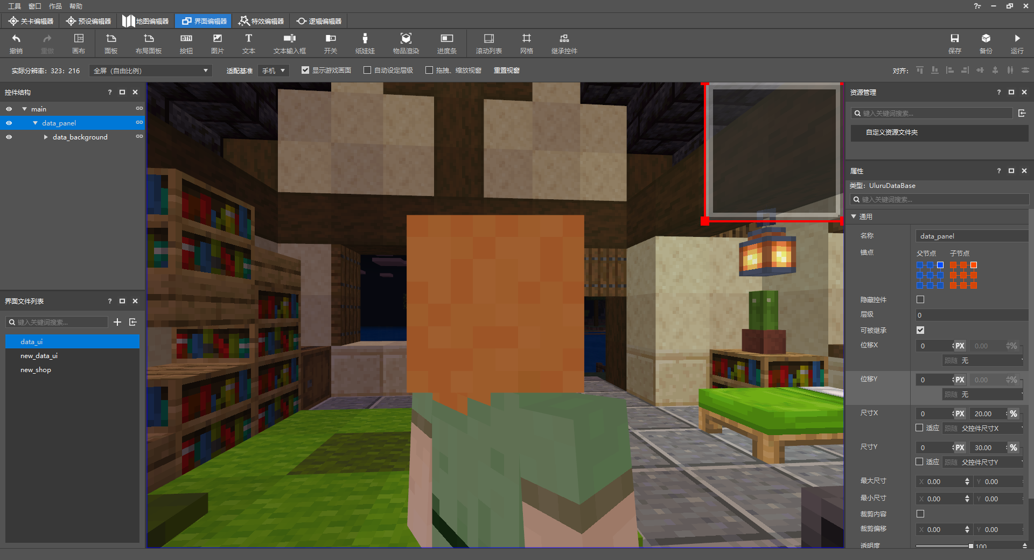Collapse the main tree node
The image size is (1034, 560).
[24, 109]
